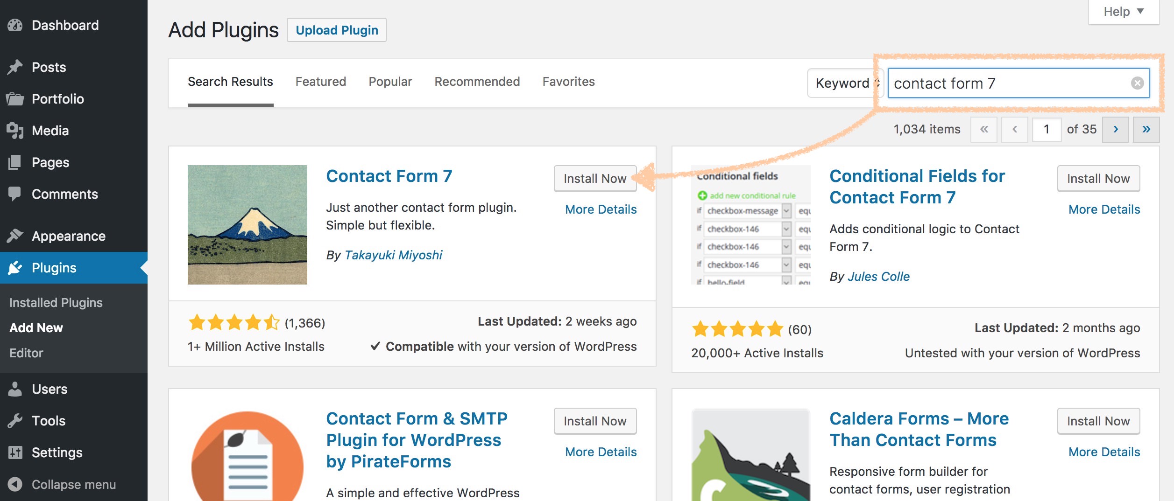Image resolution: width=1174 pixels, height=501 pixels.
Task: Click the Caldera Forms plugin thumbnail
Action: (751, 455)
